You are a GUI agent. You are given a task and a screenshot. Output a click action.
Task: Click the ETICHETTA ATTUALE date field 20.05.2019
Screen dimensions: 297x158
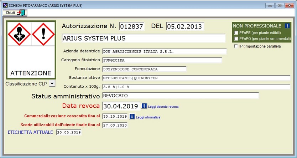point(69,132)
